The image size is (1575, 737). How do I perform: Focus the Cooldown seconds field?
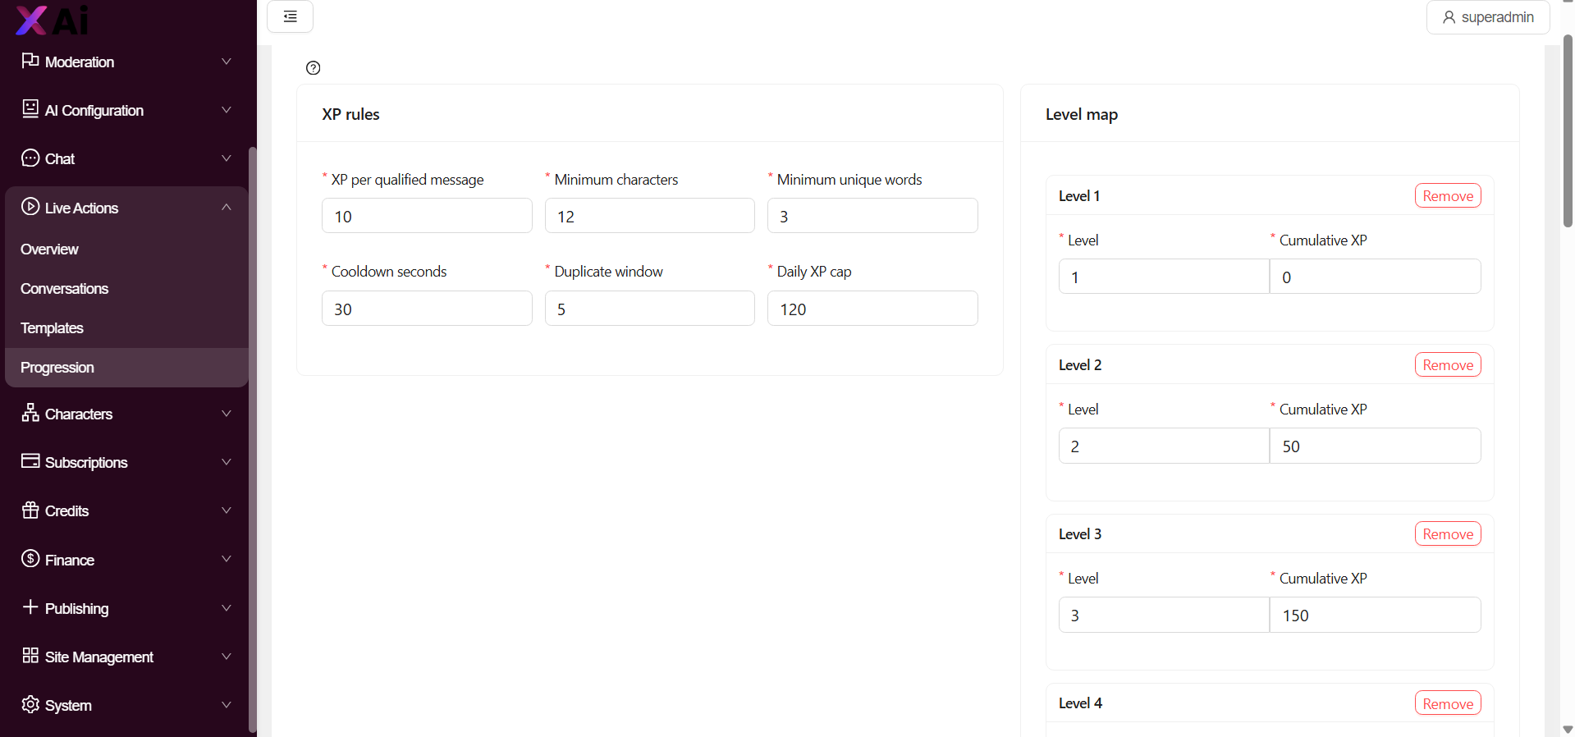[427, 309]
